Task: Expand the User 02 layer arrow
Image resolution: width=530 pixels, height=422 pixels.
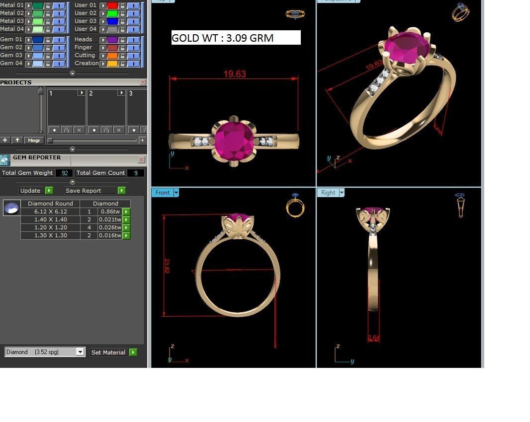Action: coord(103,13)
